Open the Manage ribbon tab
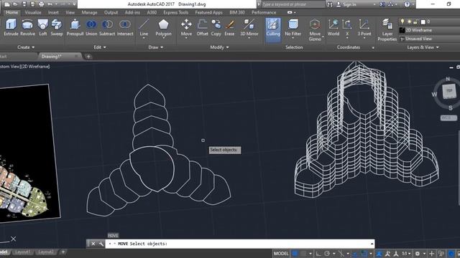460x258 pixels. [x=89, y=12]
